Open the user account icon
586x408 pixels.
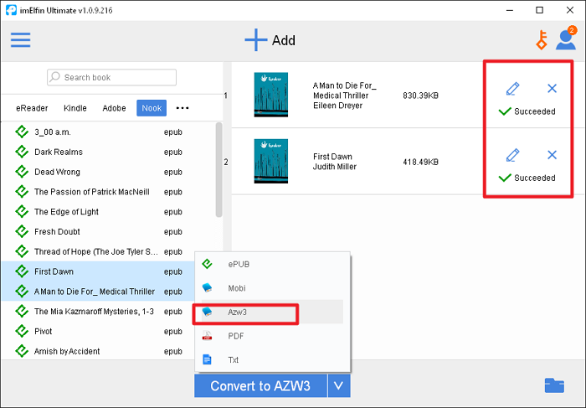pos(565,39)
